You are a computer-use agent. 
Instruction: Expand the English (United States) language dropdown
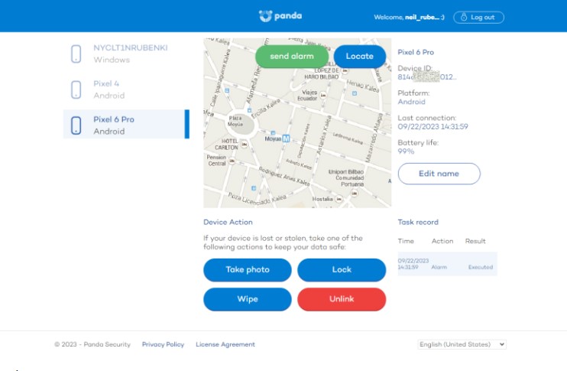click(x=462, y=344)
